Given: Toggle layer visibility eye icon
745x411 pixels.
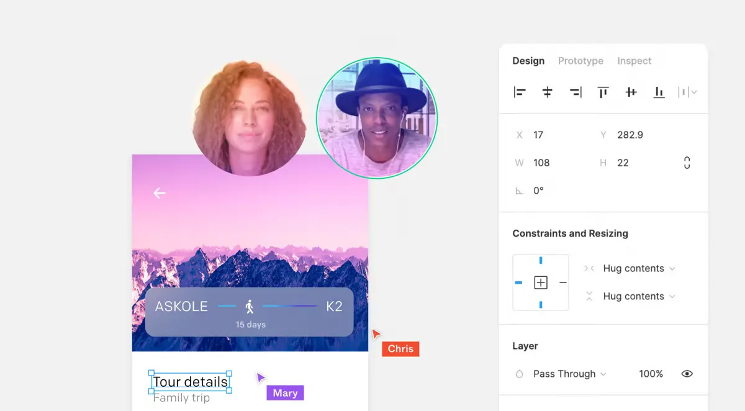Looking at the screenshot, I should point(687,374).
